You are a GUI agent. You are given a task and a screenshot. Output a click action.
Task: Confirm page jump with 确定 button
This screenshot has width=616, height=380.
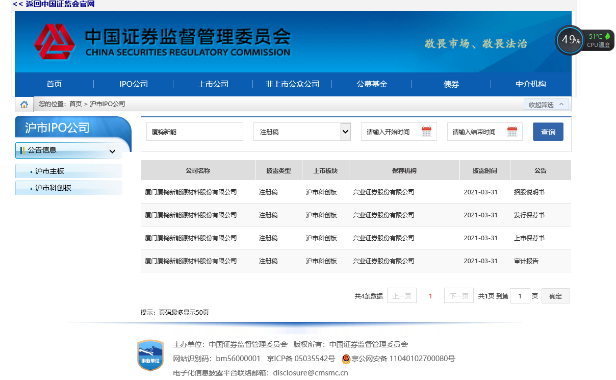pos(555,296)
